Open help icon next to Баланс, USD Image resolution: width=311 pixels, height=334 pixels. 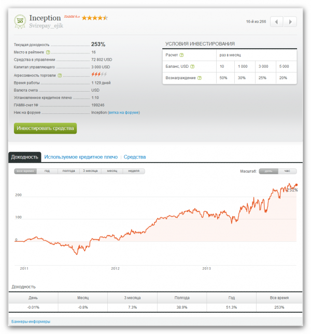coord(192,66)
